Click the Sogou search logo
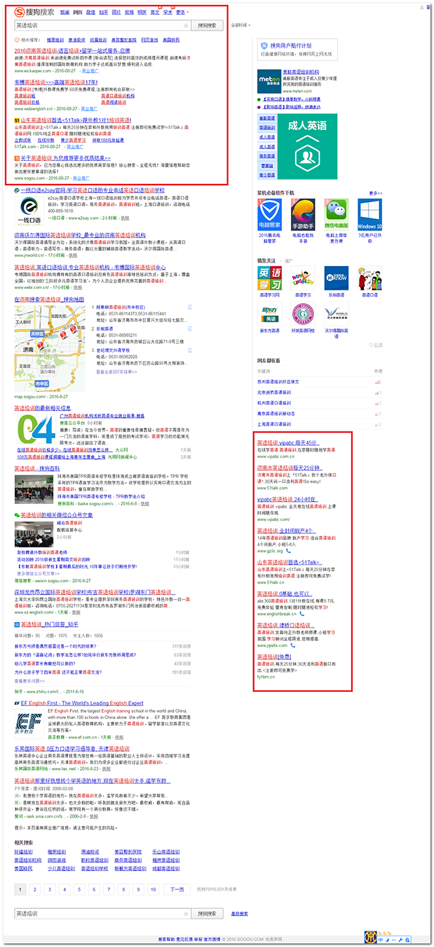This screenshot has width=434, height=947. pos(35,12)
